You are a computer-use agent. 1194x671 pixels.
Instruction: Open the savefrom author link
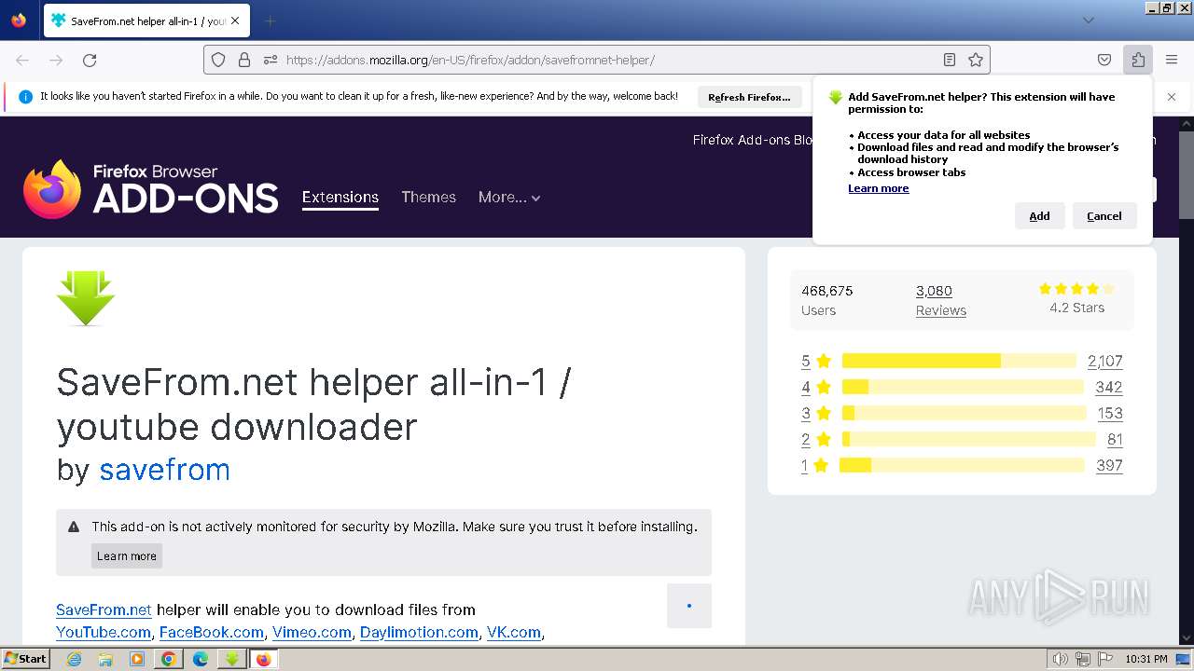(164, 470)
